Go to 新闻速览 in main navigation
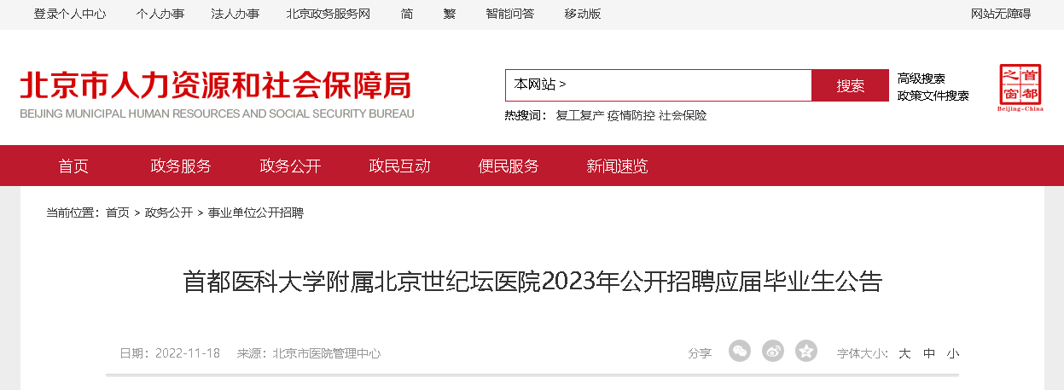 617,166
